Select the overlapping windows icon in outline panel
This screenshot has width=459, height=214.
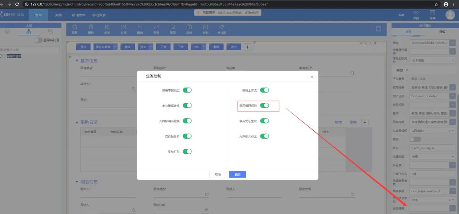[x=51, y=31]
